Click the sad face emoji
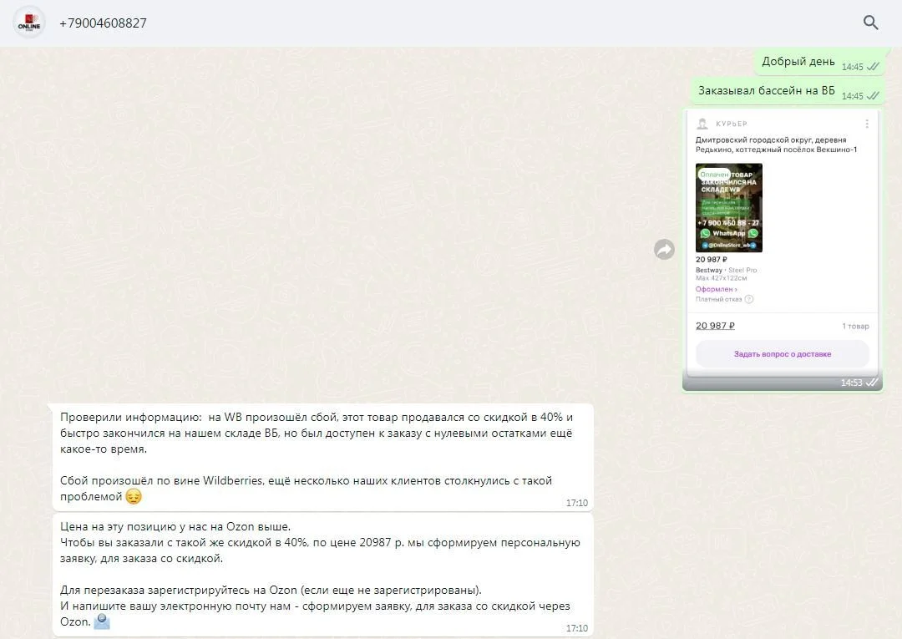This screenshot has width=902, height=639. click(134, 496)
